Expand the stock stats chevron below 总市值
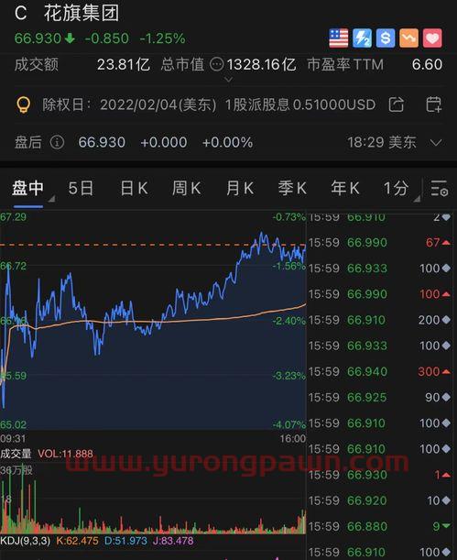The image size is (457, 560). [228, 80]
